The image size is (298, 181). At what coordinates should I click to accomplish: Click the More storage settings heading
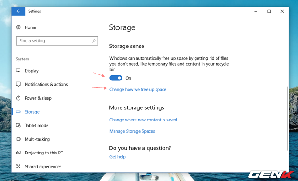136,107
